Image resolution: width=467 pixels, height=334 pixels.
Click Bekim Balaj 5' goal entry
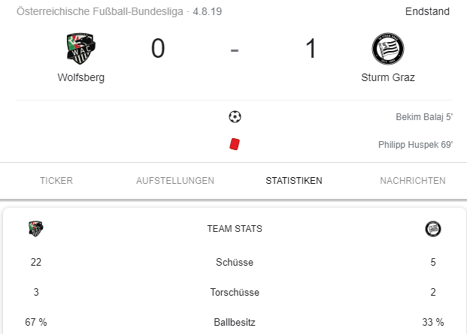424,117
